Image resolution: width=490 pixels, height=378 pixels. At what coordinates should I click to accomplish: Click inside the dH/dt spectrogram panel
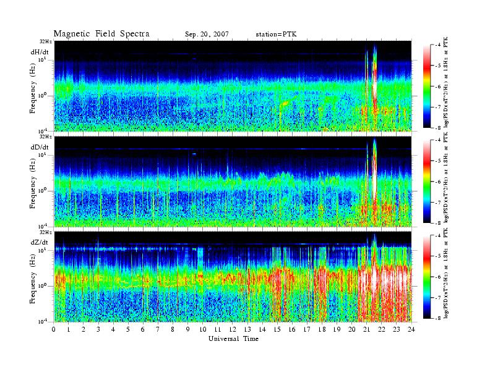tap(233, 86)
